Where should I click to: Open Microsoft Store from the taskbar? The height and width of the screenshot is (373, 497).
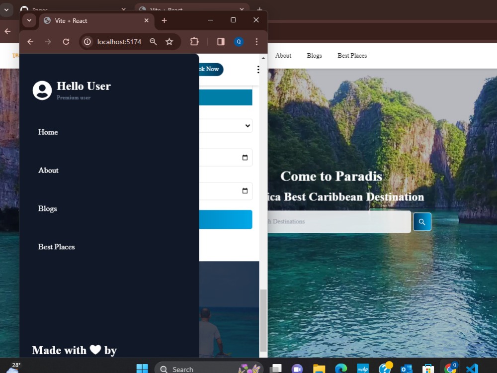[428, 369]
